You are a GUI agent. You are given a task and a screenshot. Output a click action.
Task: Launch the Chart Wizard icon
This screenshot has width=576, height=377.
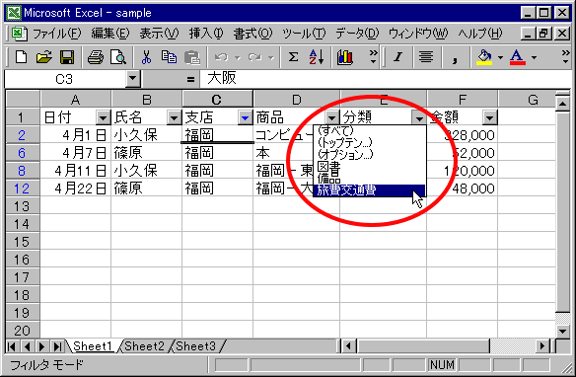(344, 57)
